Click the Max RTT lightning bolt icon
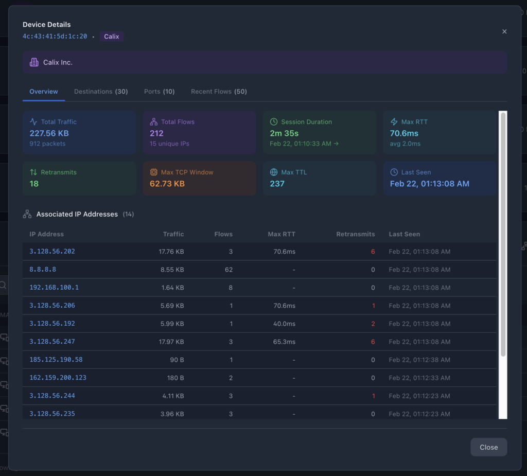This screenshot has width=527, height=476. tap(394, 122)
